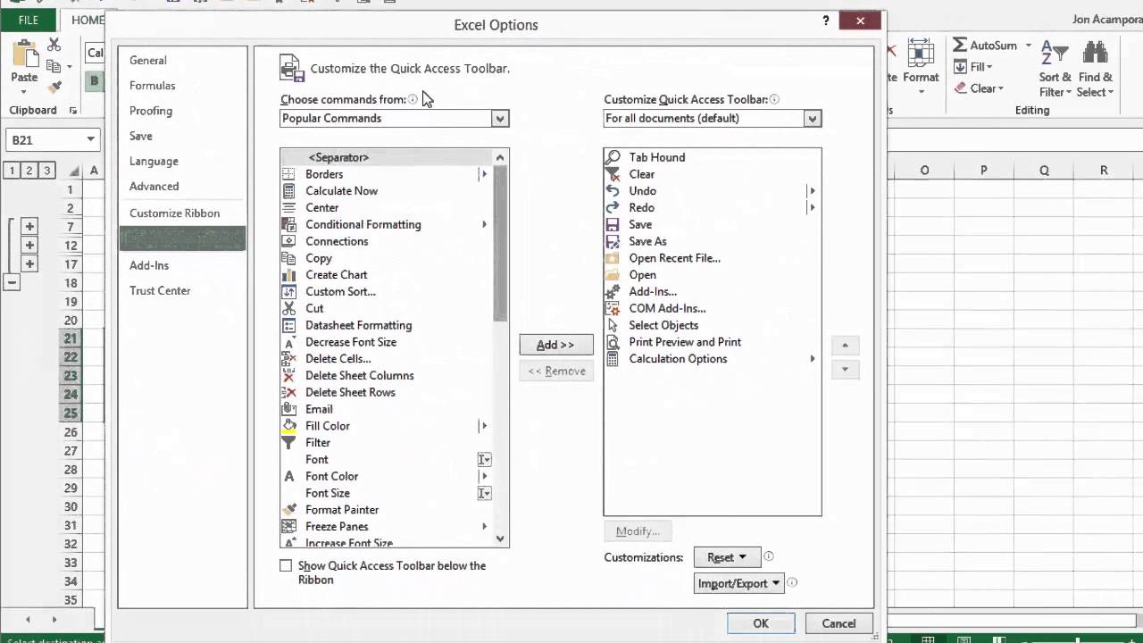Click the Fill Color bucket icon
This screenshot has height=643, width=1143.
288,426
